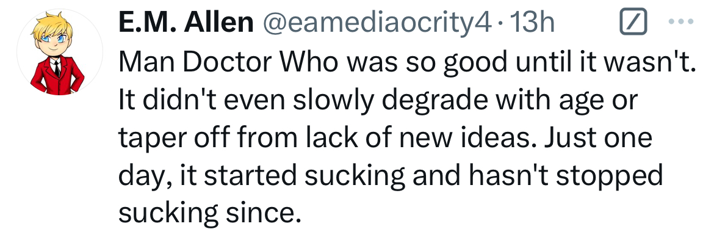Screen dimensions: 714x240
Task: Open the @eamediaocrity4 handle link
Action: 375,23
